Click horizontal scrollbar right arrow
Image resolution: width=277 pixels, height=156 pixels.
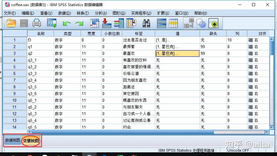tap(267, 132)
